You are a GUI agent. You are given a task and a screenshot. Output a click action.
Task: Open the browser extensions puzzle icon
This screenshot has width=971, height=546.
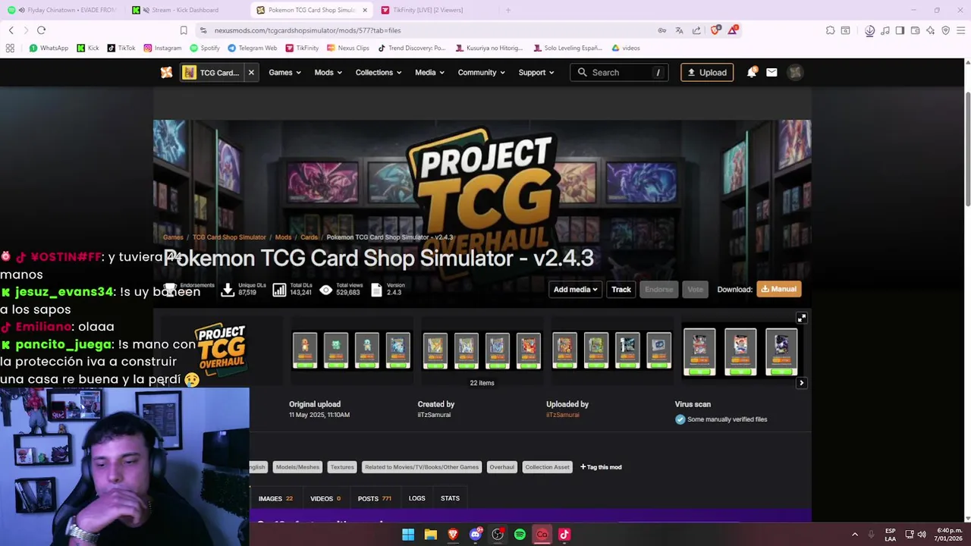(x=831, y=30)
